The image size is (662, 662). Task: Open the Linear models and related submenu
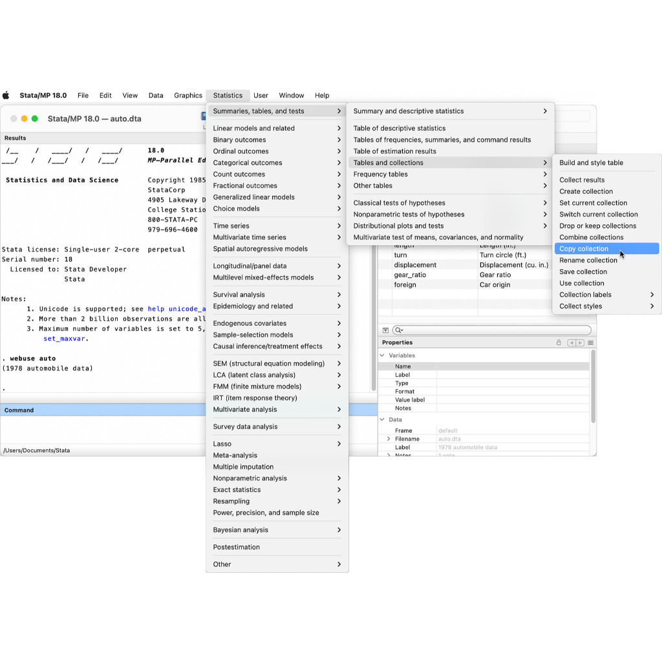pos(253,129)
